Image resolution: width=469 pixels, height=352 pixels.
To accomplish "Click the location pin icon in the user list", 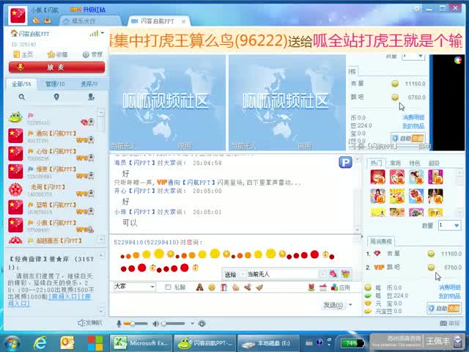I will coord(56,97).
